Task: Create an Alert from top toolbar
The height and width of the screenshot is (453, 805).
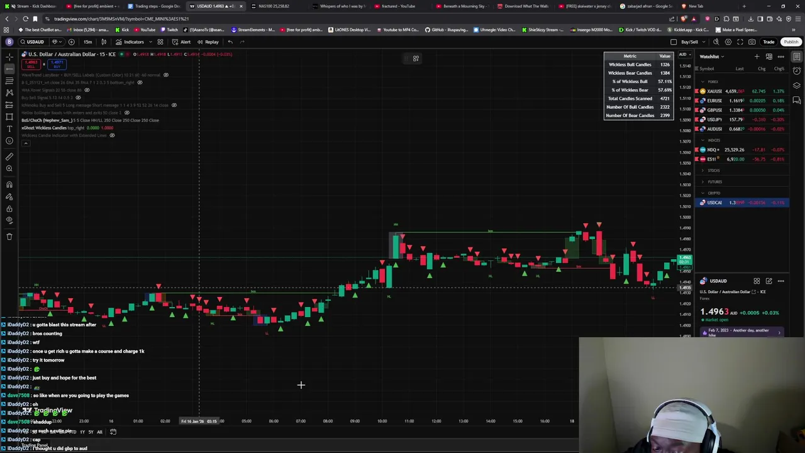Action: tap(181, 42)
